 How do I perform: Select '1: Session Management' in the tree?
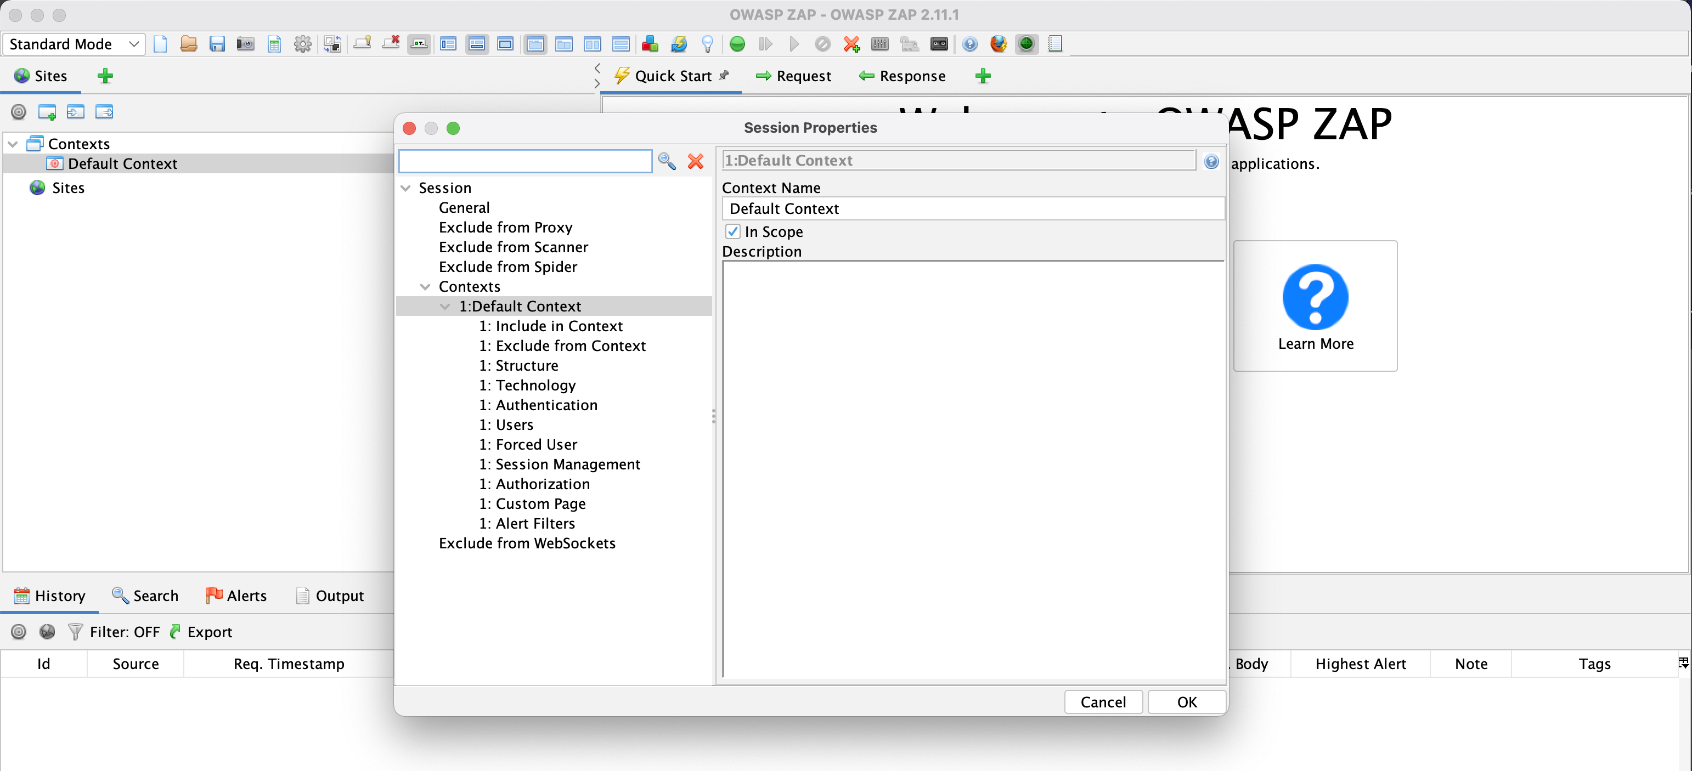(x=559, y=464)
